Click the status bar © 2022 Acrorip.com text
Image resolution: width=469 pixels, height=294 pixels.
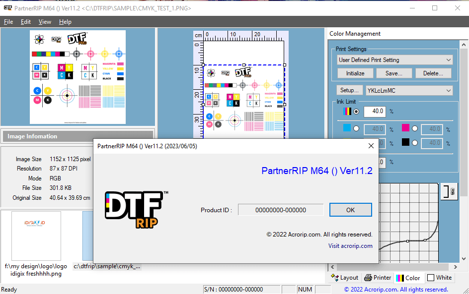pyautogui.click(x=396, y=289)
